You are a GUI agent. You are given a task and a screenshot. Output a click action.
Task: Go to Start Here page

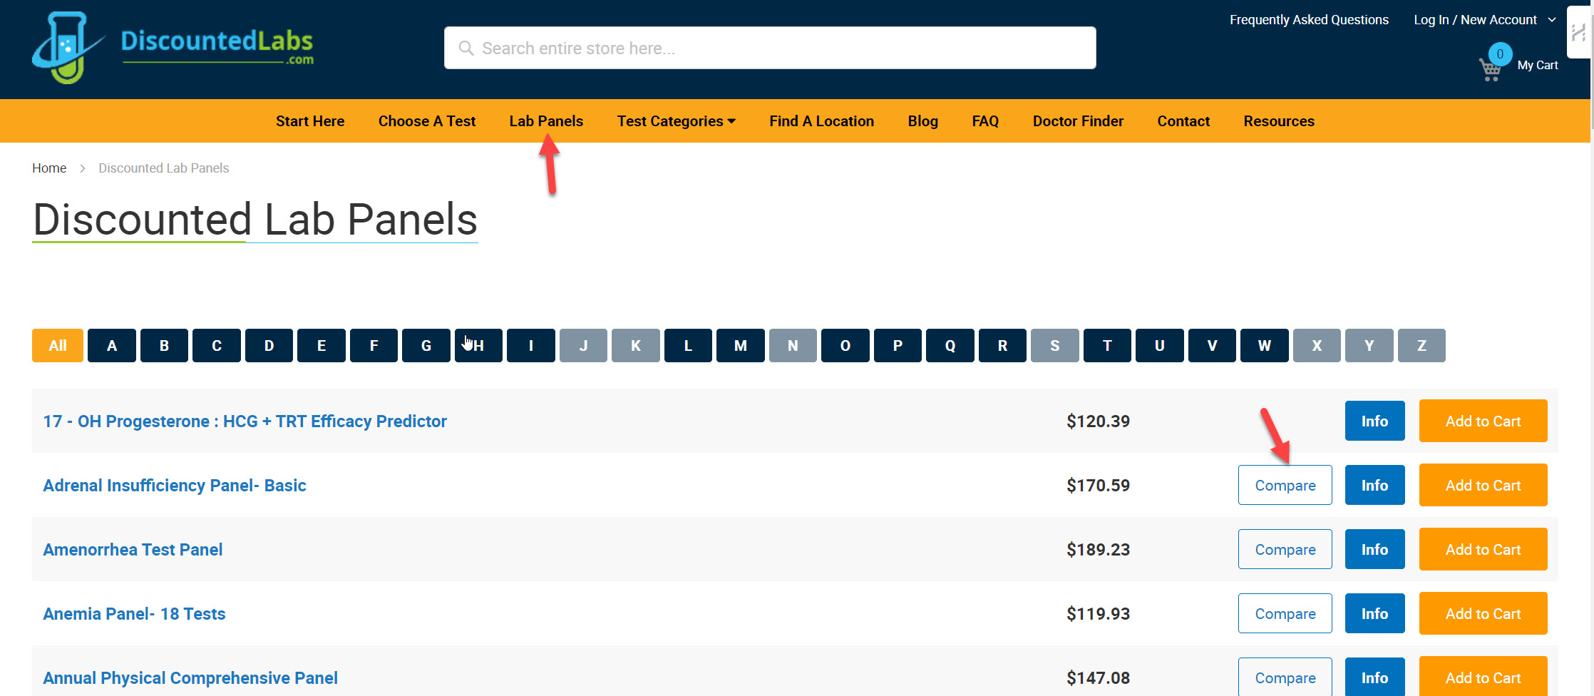pos(310,121)
